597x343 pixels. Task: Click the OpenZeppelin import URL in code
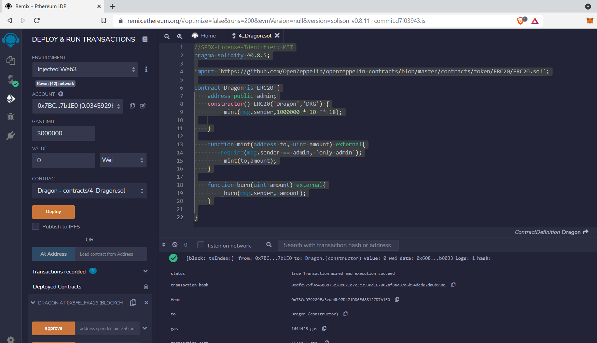[x=381, y=72]
